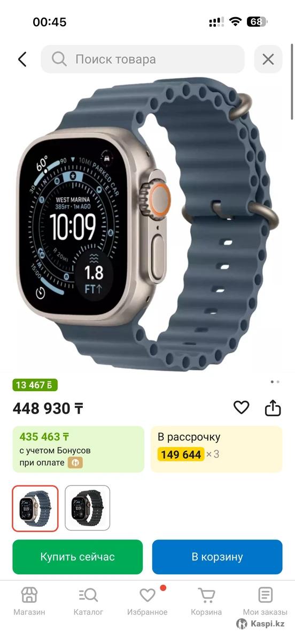
Task: Select the black band color variant
Action: pos(88,508)
